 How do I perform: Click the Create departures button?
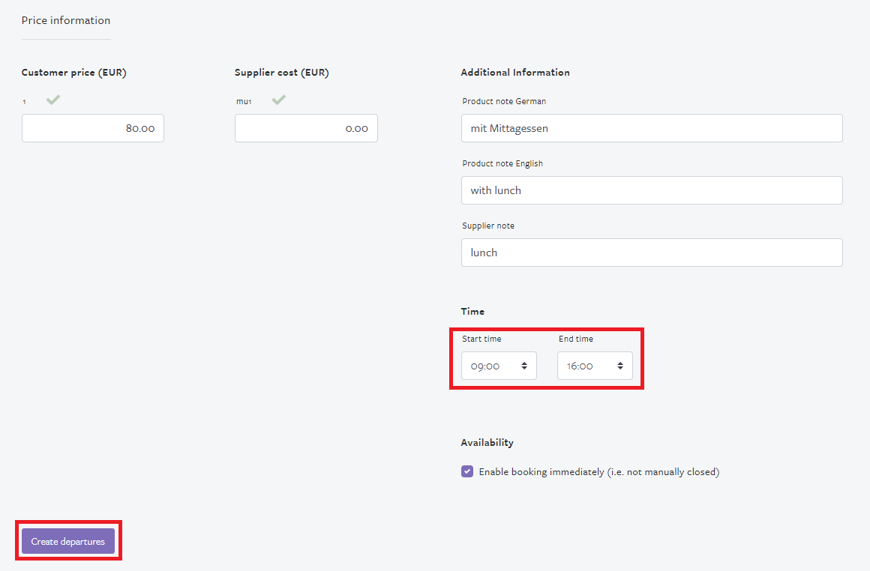(68, 541)
